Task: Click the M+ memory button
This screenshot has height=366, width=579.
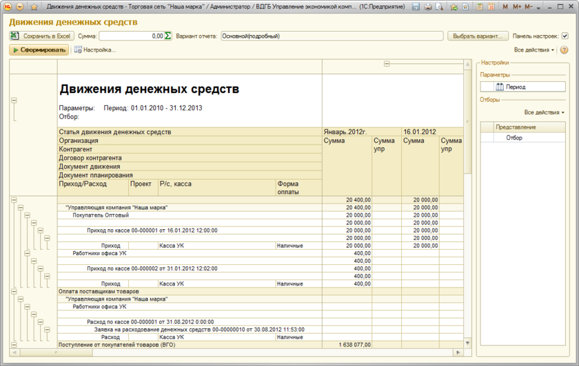Action: click(x=516, y=7)
